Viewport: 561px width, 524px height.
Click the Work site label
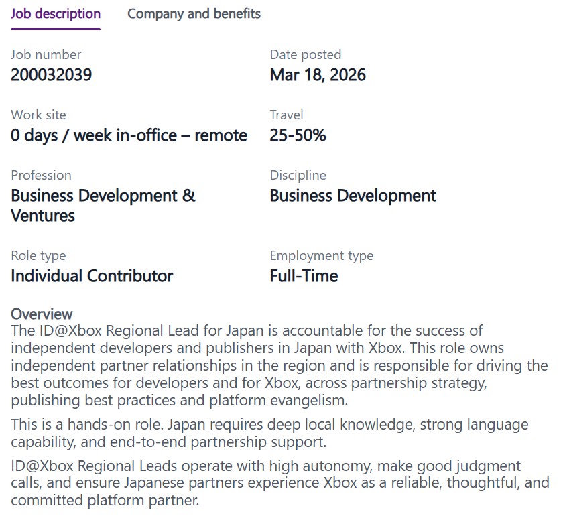(38, 115)
